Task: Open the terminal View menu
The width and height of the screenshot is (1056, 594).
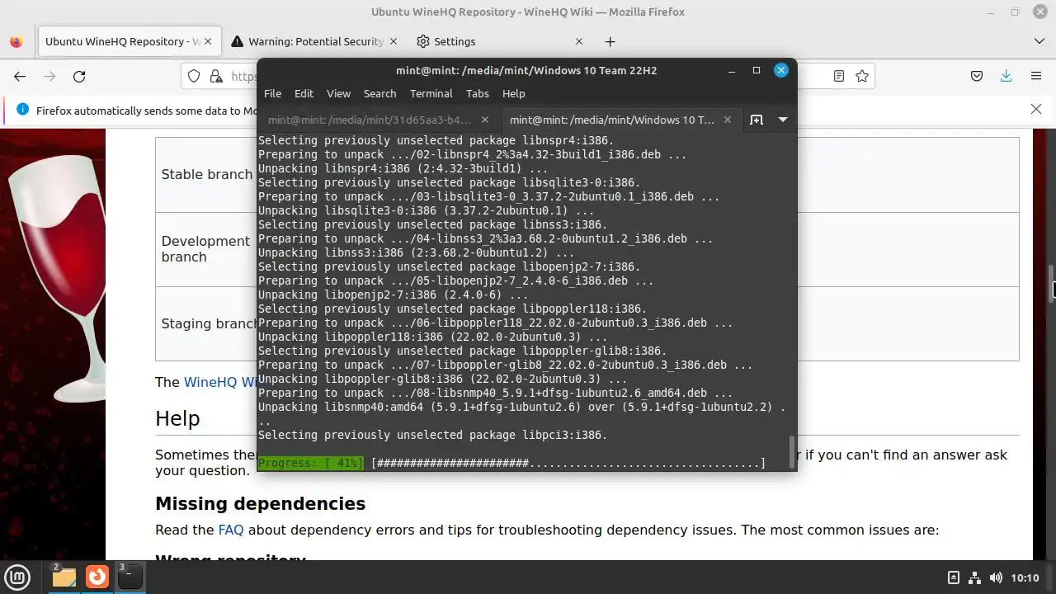Action: tap(338, 93)
